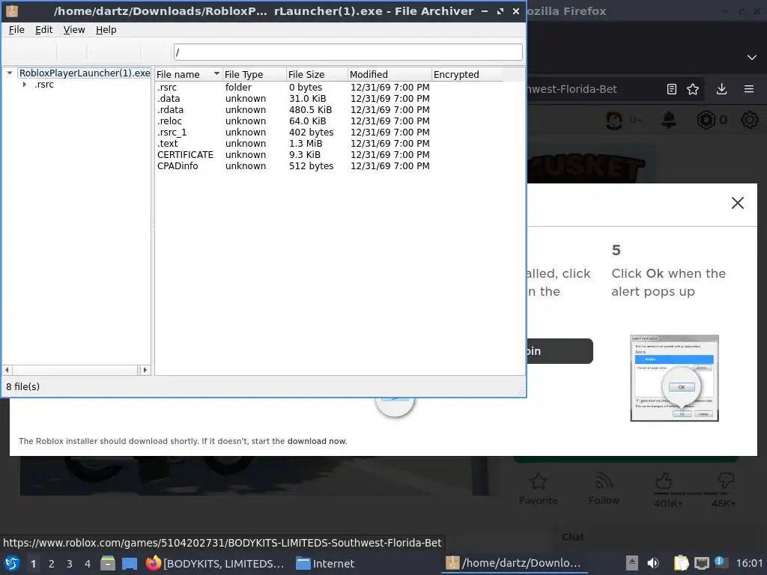
Task: Select the .text file row
Action: click(329, 143)
